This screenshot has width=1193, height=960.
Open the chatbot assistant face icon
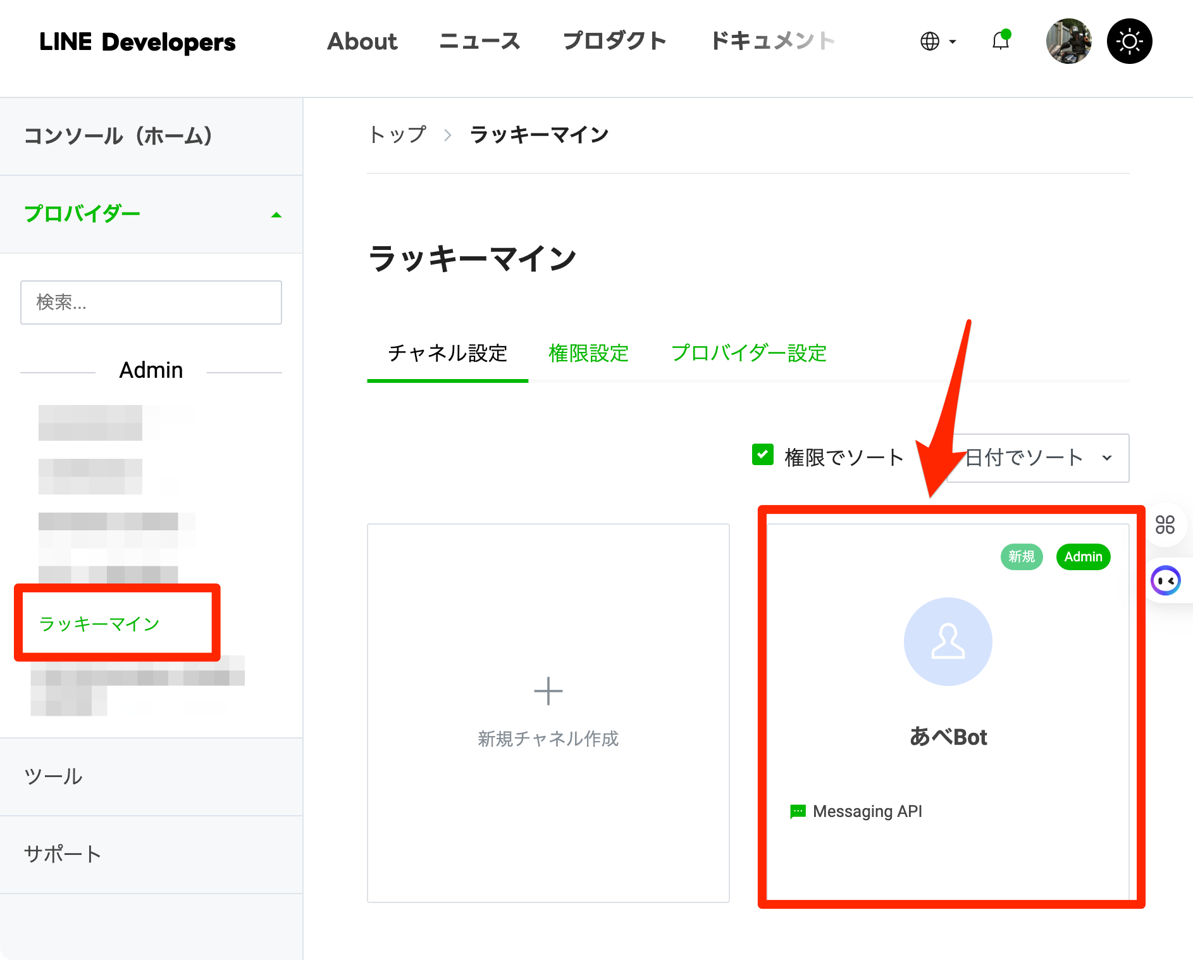(x=1166, y=580)
